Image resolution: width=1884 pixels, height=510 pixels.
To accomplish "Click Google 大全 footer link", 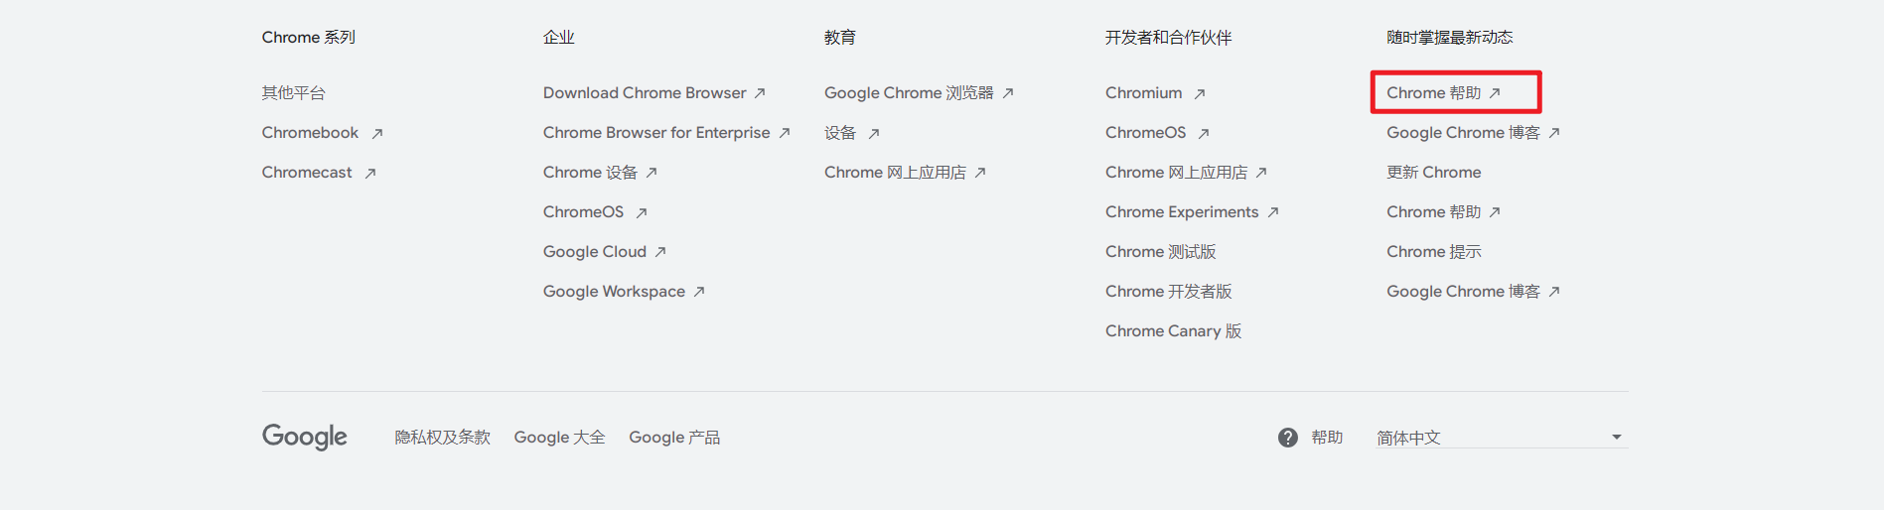I will [x=559, y=438].
